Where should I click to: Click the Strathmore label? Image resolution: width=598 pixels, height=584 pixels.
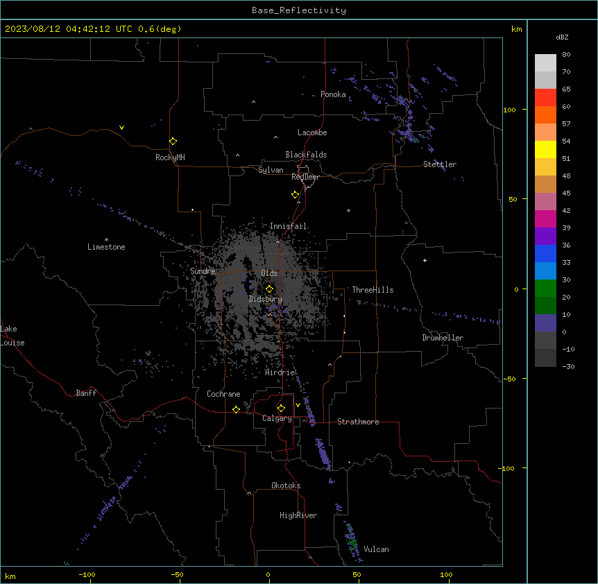pyautogui.click(x=358, y=422)
